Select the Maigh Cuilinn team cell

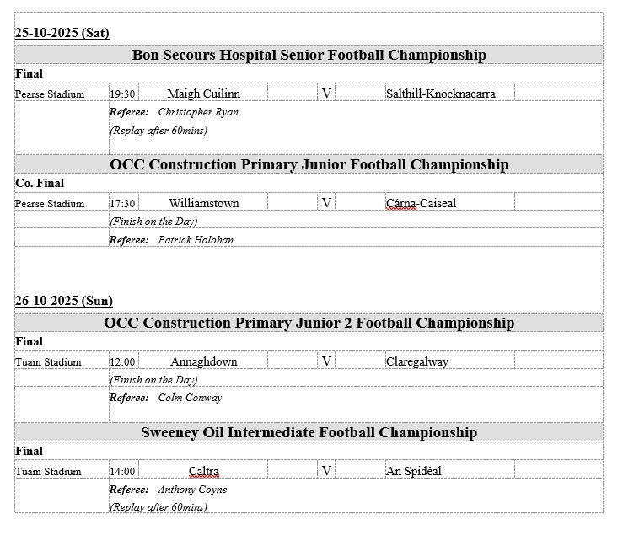203,94
